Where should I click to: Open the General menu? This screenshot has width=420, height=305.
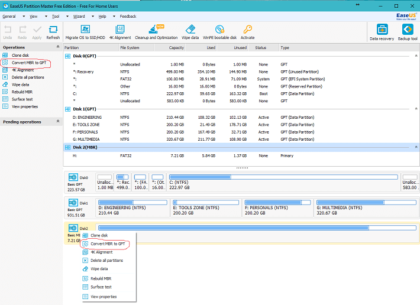(9, 17)
